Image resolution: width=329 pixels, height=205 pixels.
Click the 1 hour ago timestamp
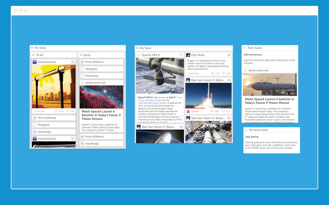(x=39, y=111)
